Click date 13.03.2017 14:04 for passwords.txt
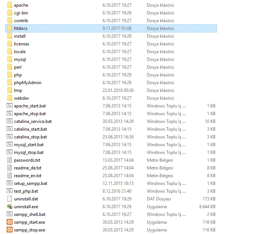The width and height of the screenshot is (262, 234). (118, 160)
